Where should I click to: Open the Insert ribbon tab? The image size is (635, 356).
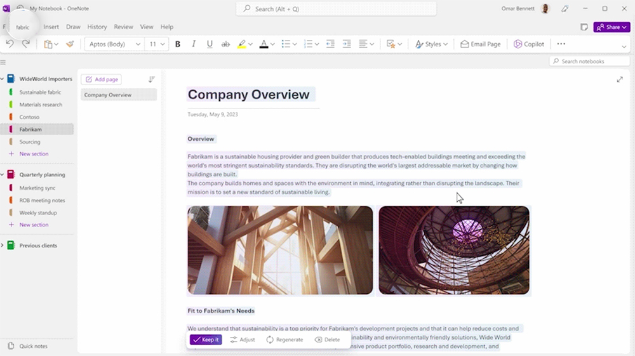tap(51, 27)
